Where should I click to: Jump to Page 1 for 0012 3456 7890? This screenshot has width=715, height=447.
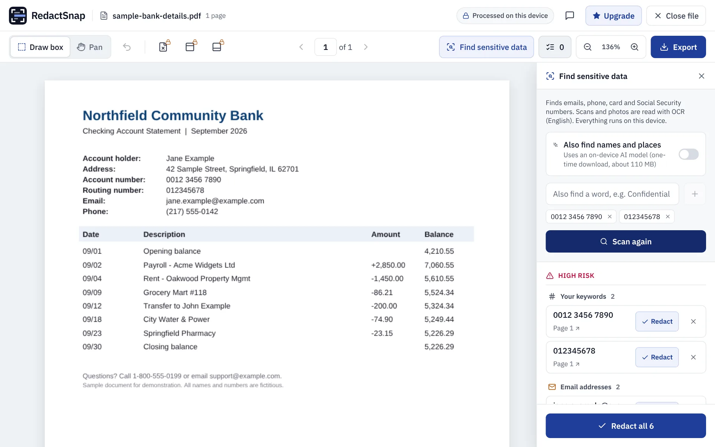(566, 328)
